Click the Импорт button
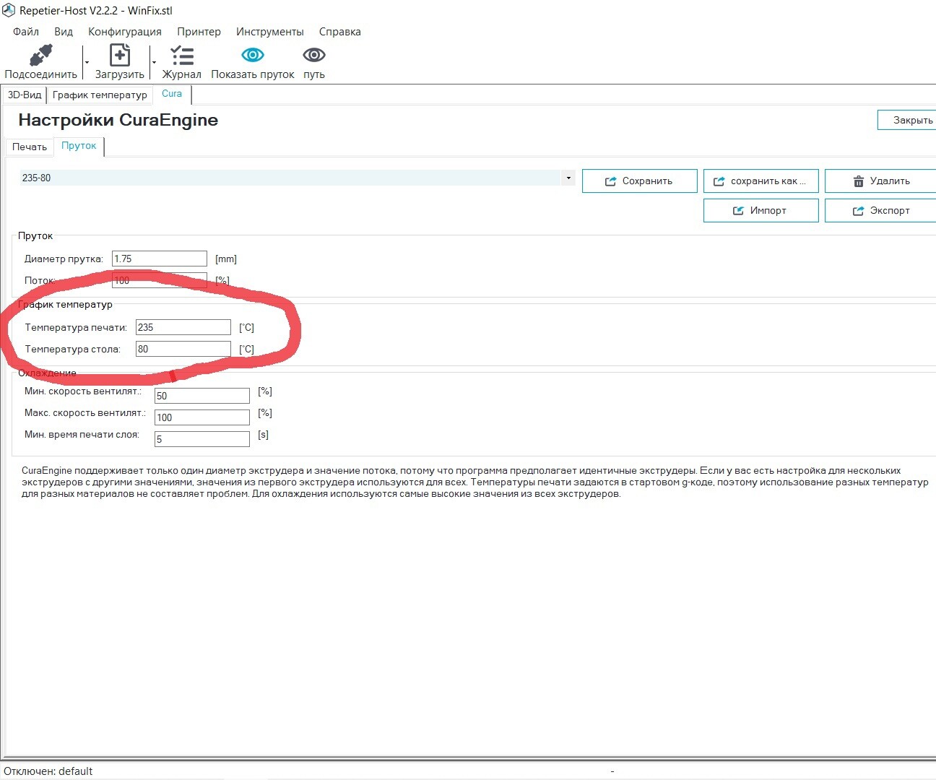936x780 pixels. point(761,211)
